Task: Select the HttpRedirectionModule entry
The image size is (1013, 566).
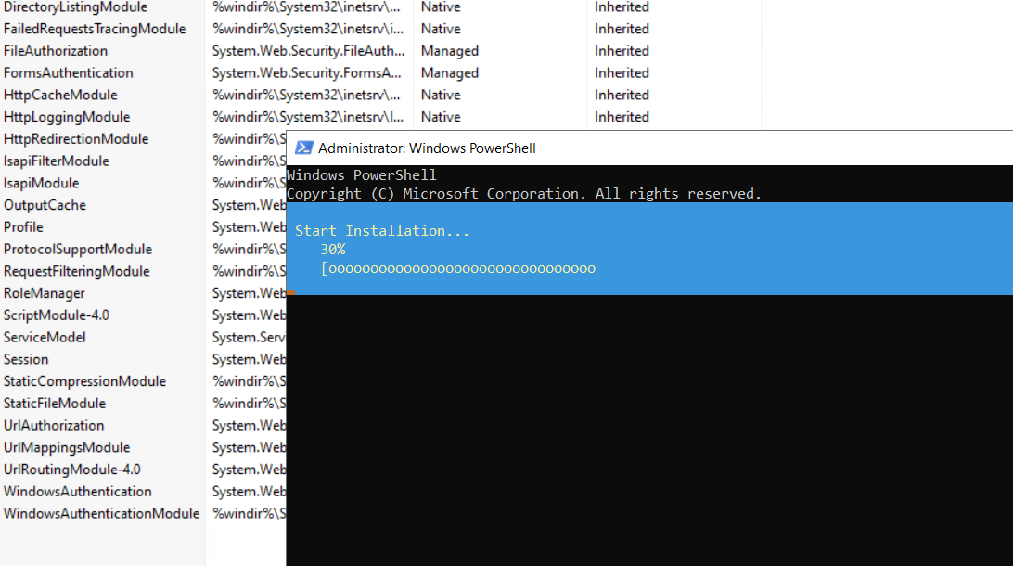Action: (76, 139)
